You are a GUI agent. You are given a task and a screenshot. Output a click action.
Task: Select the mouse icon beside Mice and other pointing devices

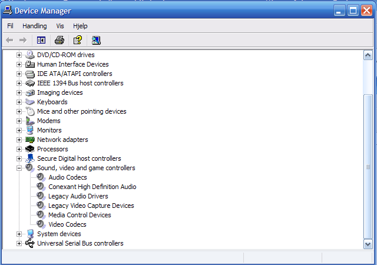[x=30, y=111]
